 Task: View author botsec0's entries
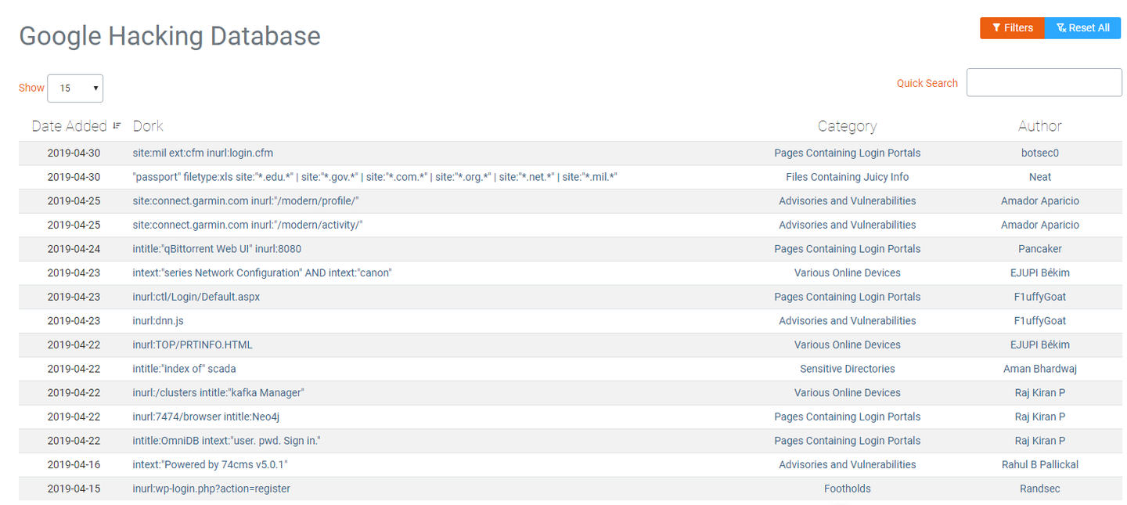[1039, 153]
